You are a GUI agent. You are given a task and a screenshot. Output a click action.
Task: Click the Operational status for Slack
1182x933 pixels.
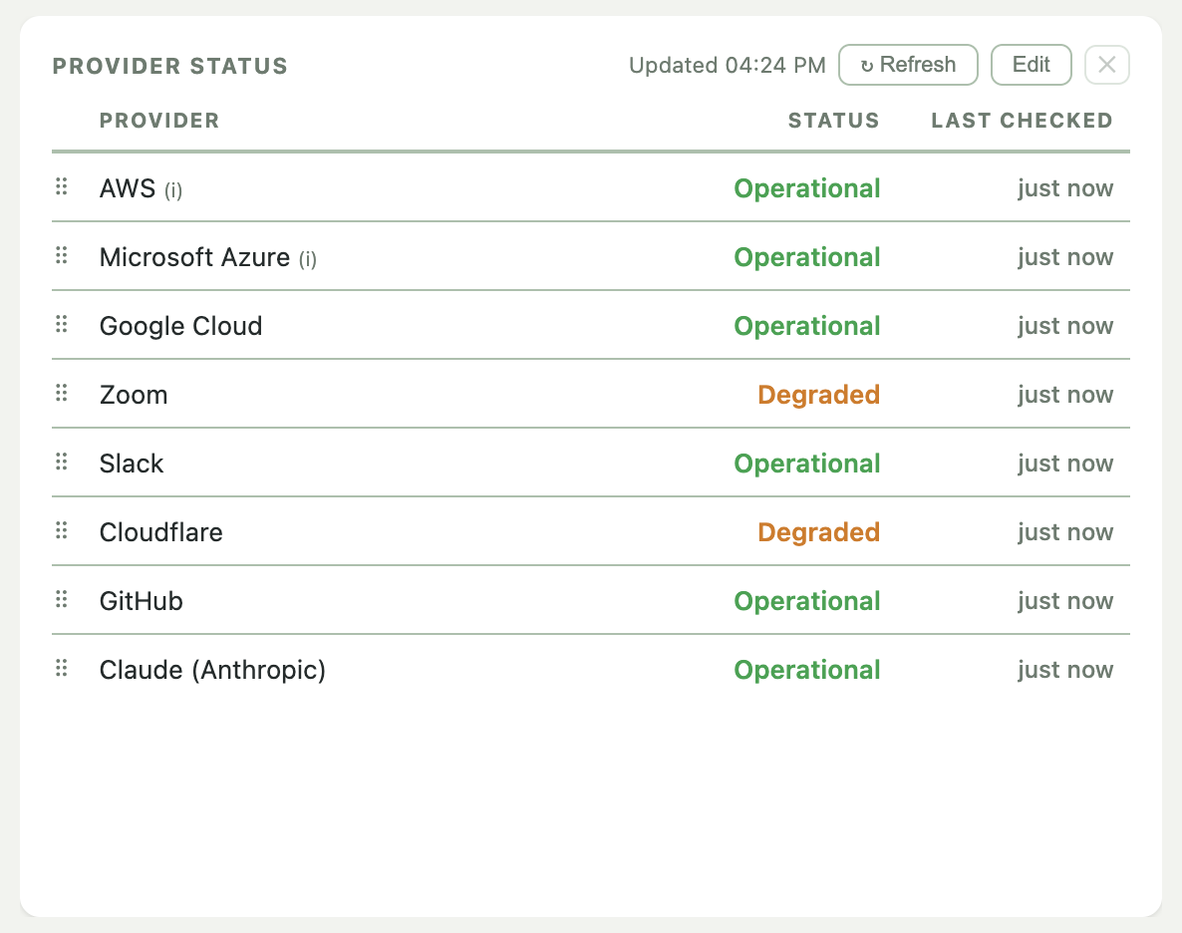pyautogui.click(x=807, y=464)
